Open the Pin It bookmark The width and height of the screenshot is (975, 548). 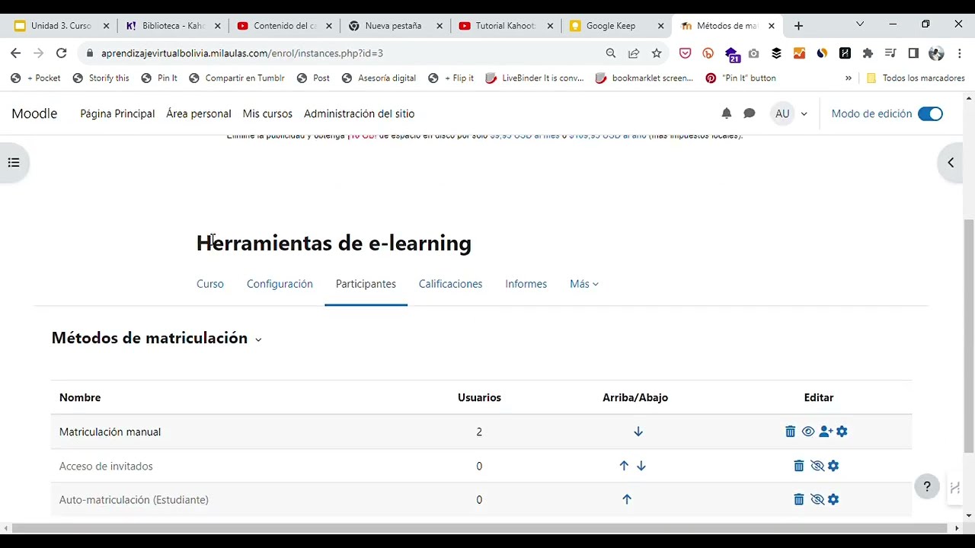160,78
